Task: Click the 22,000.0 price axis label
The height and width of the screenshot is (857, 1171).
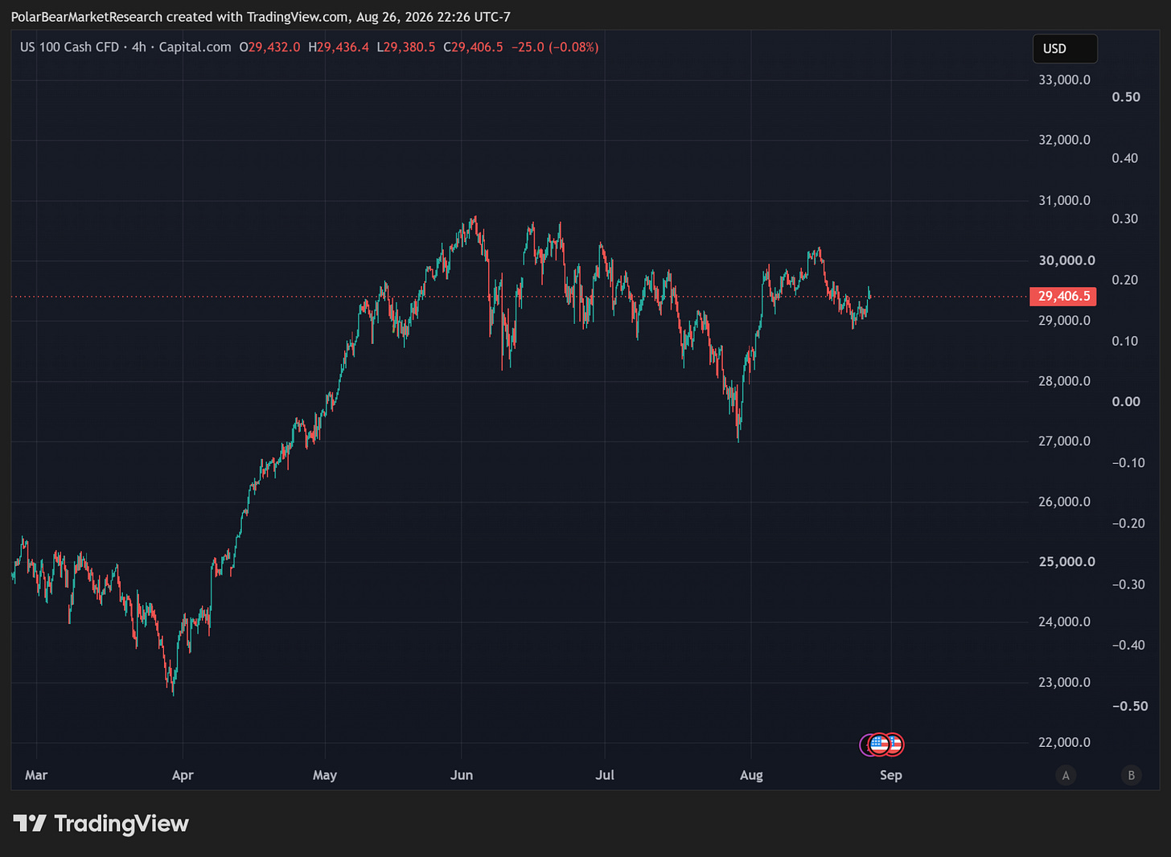Action: click(1065, 743)
